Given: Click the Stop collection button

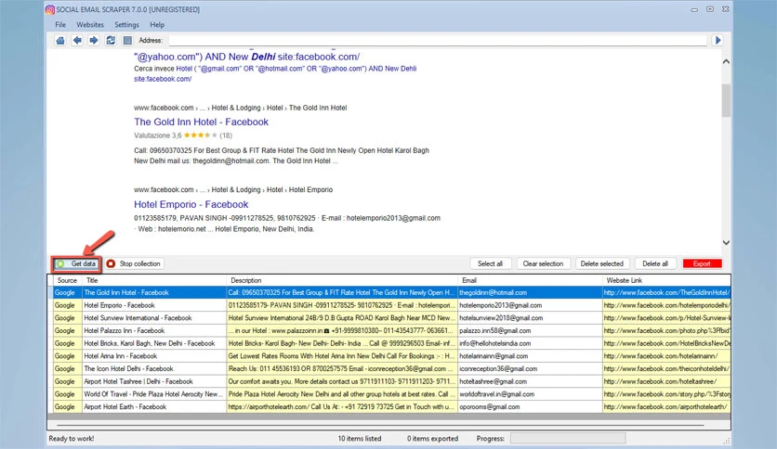Looking at the screenshot, I should pyautogui.click(x=134, y=263).
